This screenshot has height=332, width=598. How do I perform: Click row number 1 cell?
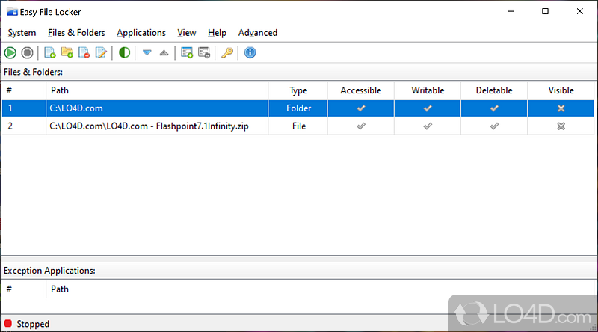click(x=24, y=108)
